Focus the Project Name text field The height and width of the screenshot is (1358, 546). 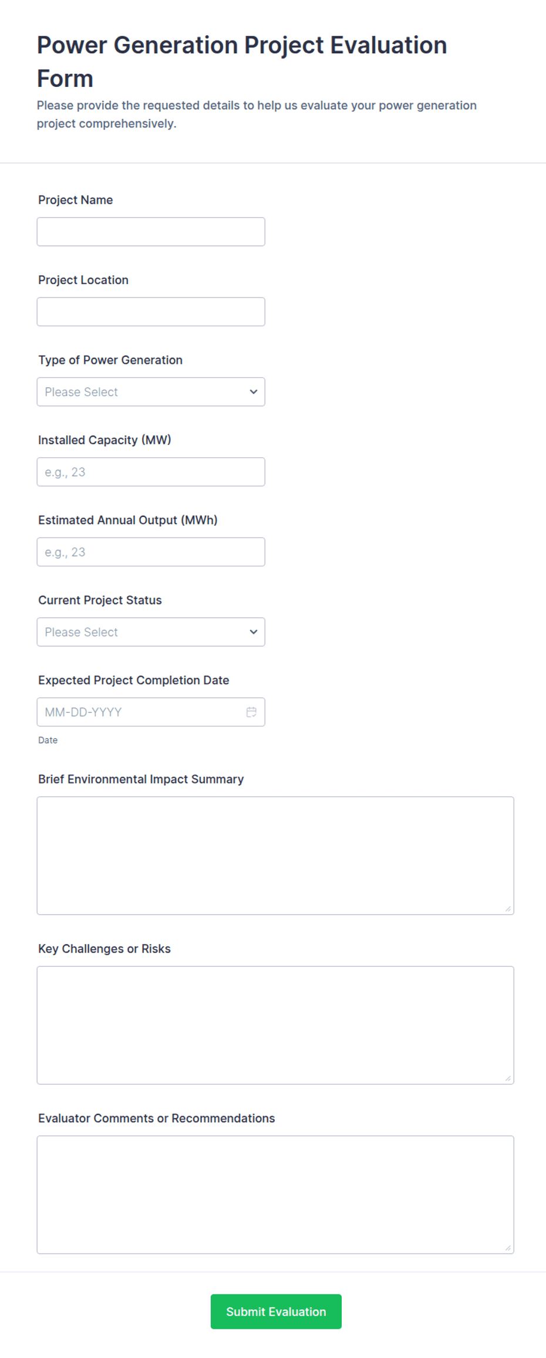pos(151,232)
